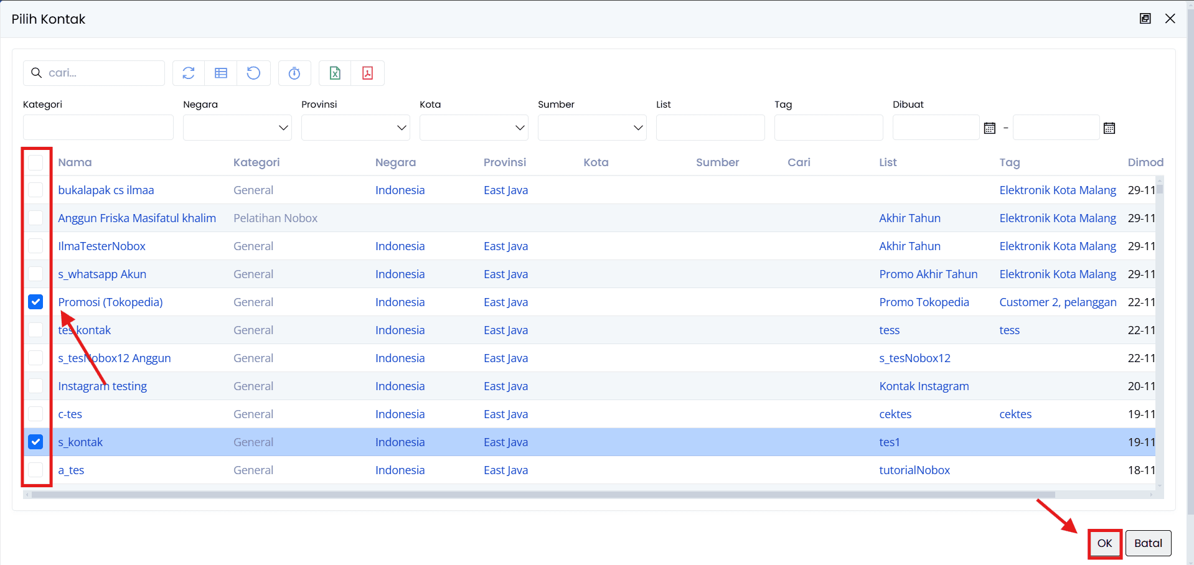Cancel with the Batal button

click(x=1149, y=543)
